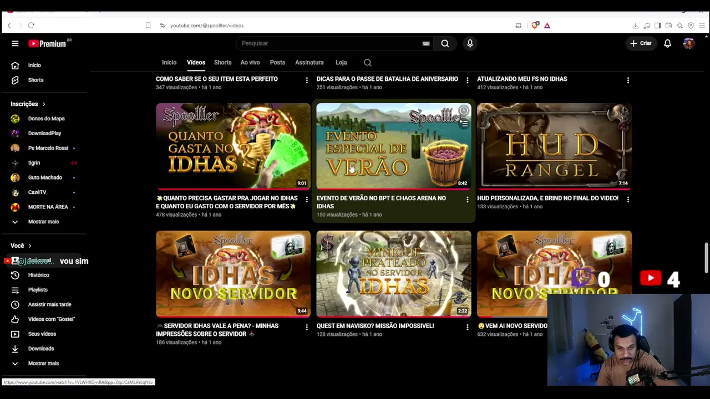Play the MINIQUE PRATEADO thumbnail

[394, 274]
